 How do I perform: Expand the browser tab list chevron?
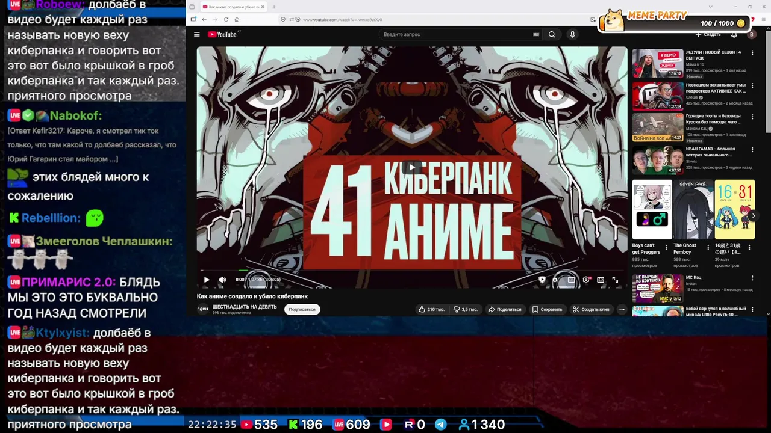711,7
